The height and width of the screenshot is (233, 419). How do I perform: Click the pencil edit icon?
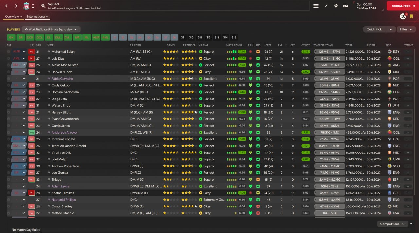326,6
